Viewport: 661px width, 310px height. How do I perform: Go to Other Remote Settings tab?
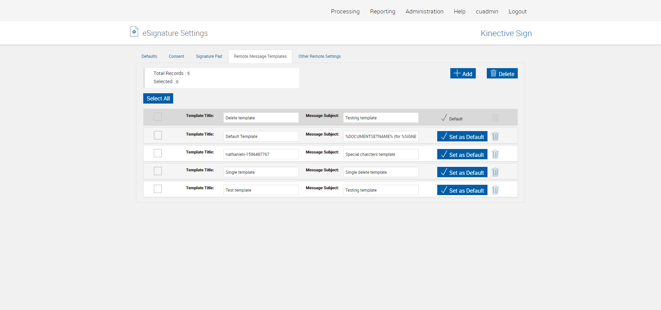[x=319, y=56]
